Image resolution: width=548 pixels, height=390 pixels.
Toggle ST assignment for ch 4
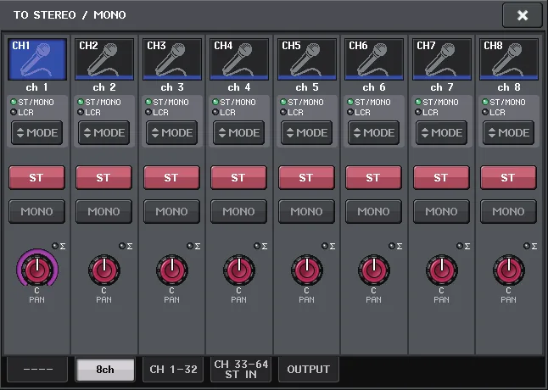click(238, 178)
